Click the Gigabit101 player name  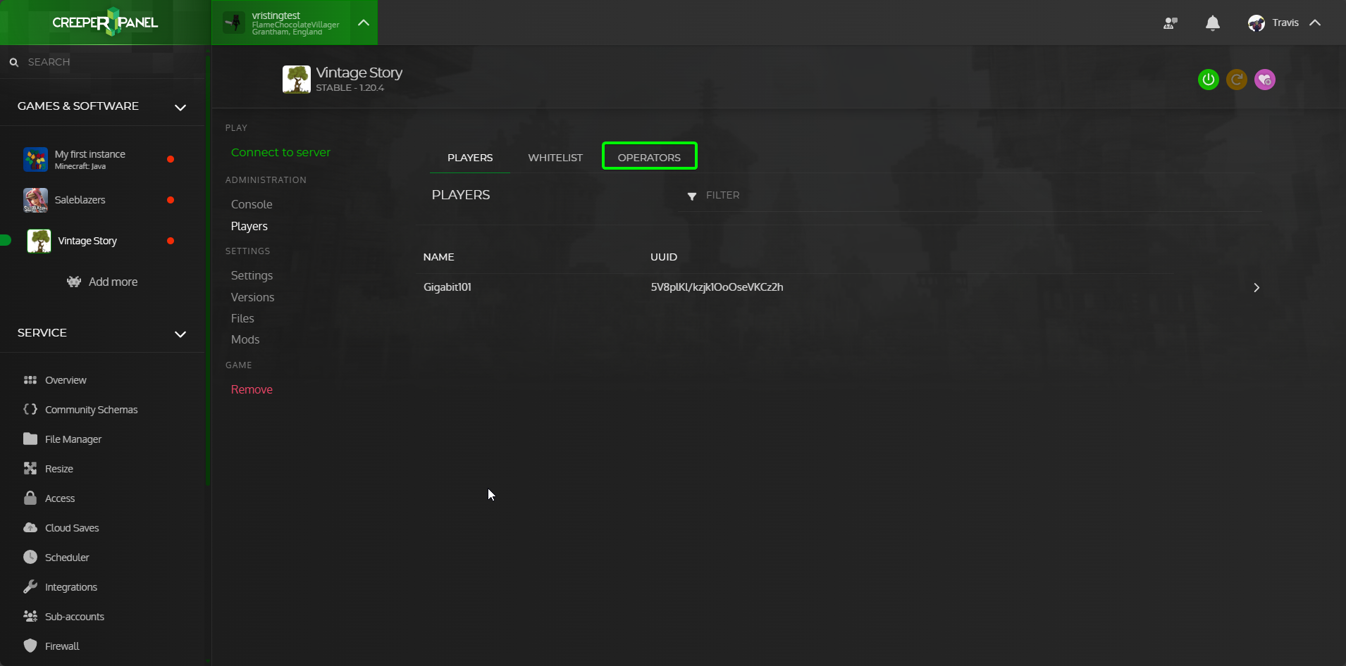click(447, 287)
